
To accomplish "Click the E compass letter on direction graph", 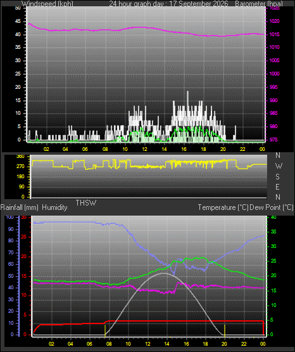I will click(277, 186).
